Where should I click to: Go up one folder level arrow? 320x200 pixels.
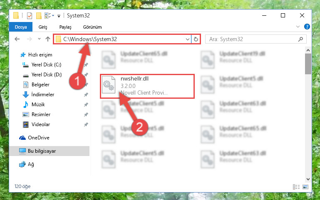48,39
